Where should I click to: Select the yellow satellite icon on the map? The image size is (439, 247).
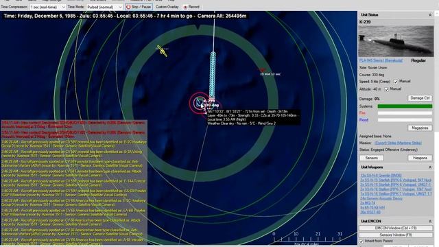pyautogui.click(x=162, y=51)
